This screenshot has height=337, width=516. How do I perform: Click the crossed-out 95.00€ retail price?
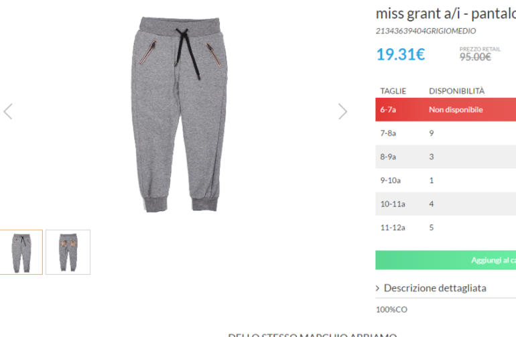point(475,57)
